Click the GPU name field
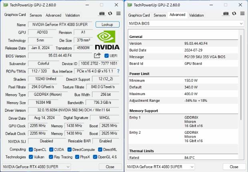The image size is (248, 172). click(60, 25)
